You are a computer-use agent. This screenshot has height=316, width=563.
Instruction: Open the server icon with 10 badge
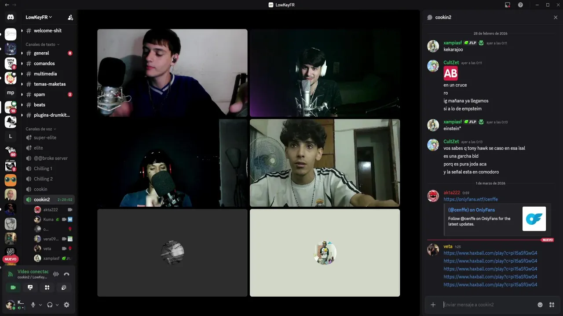(11, 107)
